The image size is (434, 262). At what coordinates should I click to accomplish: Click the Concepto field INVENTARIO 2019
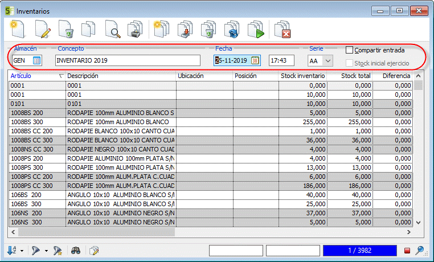[x=128, y=60]
